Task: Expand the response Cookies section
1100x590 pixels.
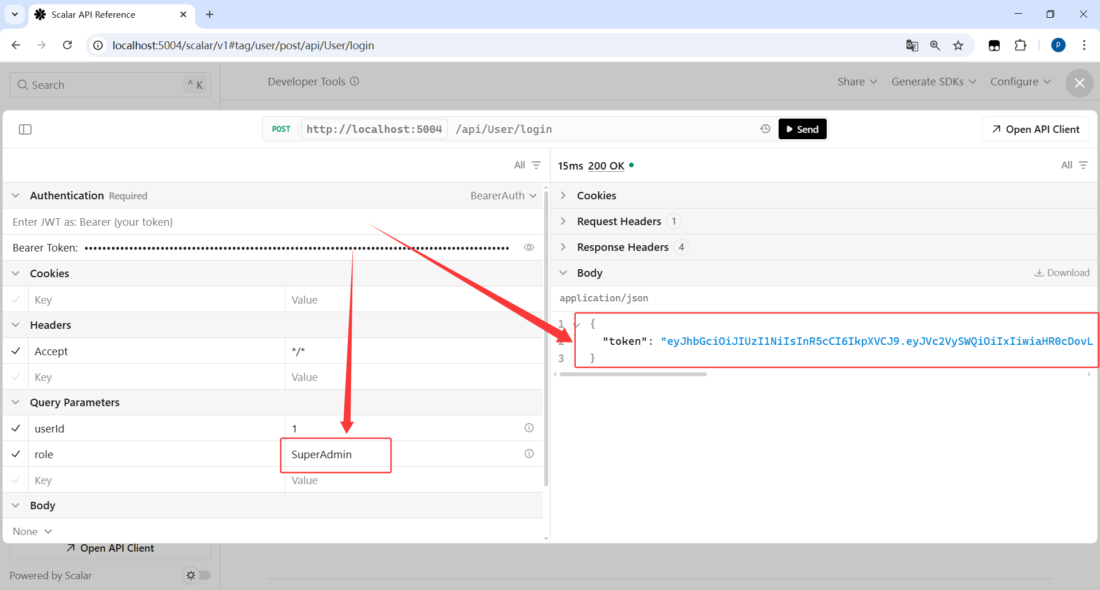Action: click(x=563, y=195)
